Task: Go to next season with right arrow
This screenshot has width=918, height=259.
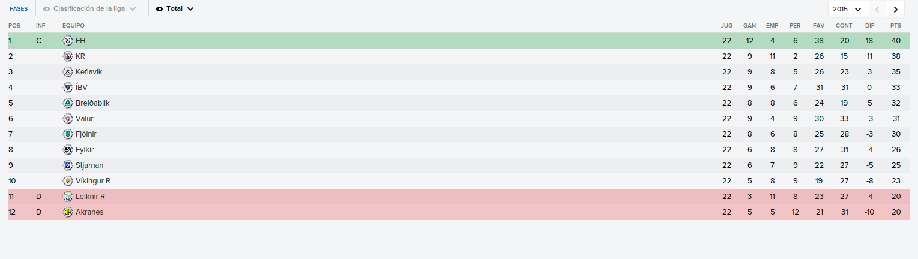Action: [x=896, y=9]
